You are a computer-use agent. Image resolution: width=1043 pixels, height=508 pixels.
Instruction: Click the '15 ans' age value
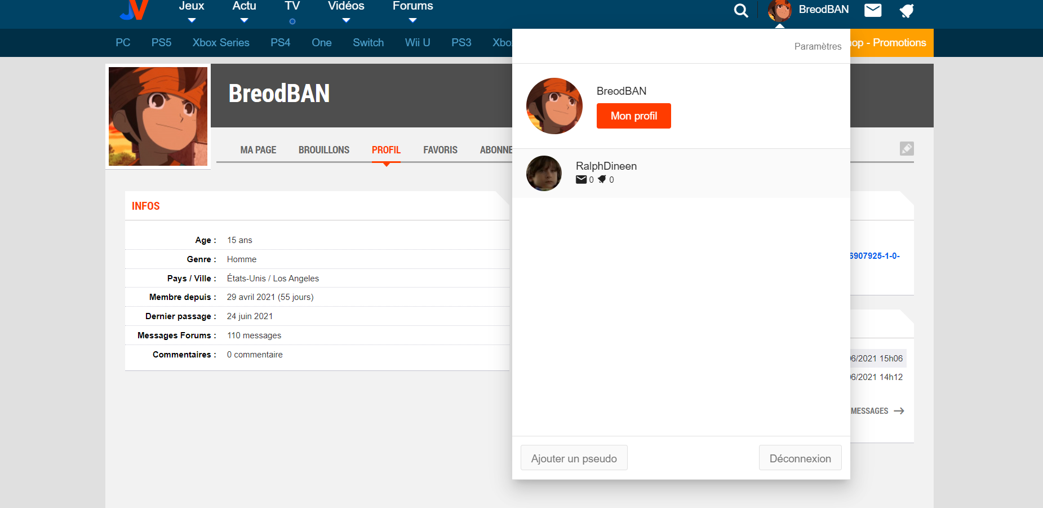click(239, 240)
